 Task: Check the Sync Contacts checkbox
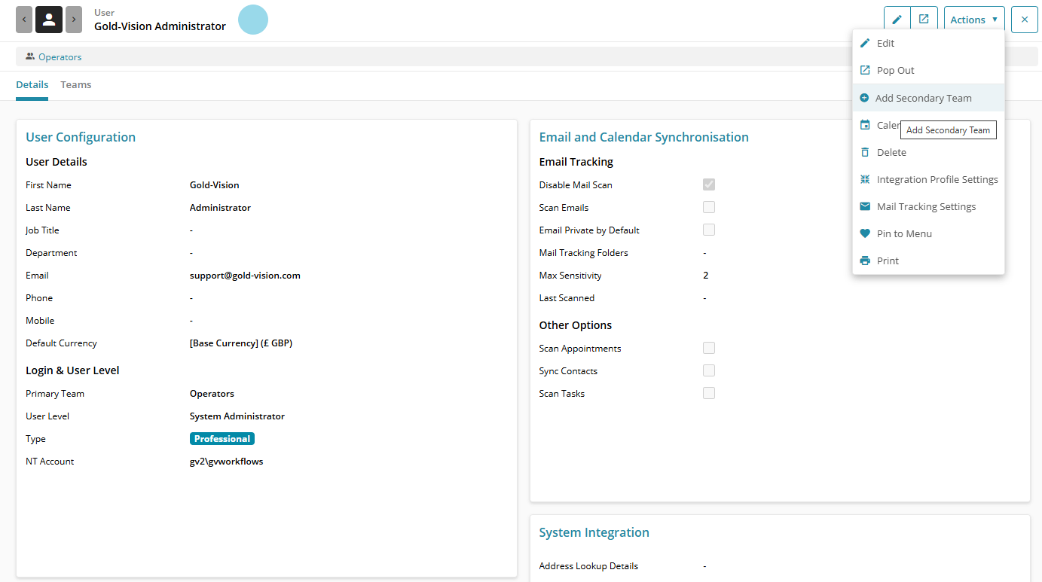click(709, 370)
